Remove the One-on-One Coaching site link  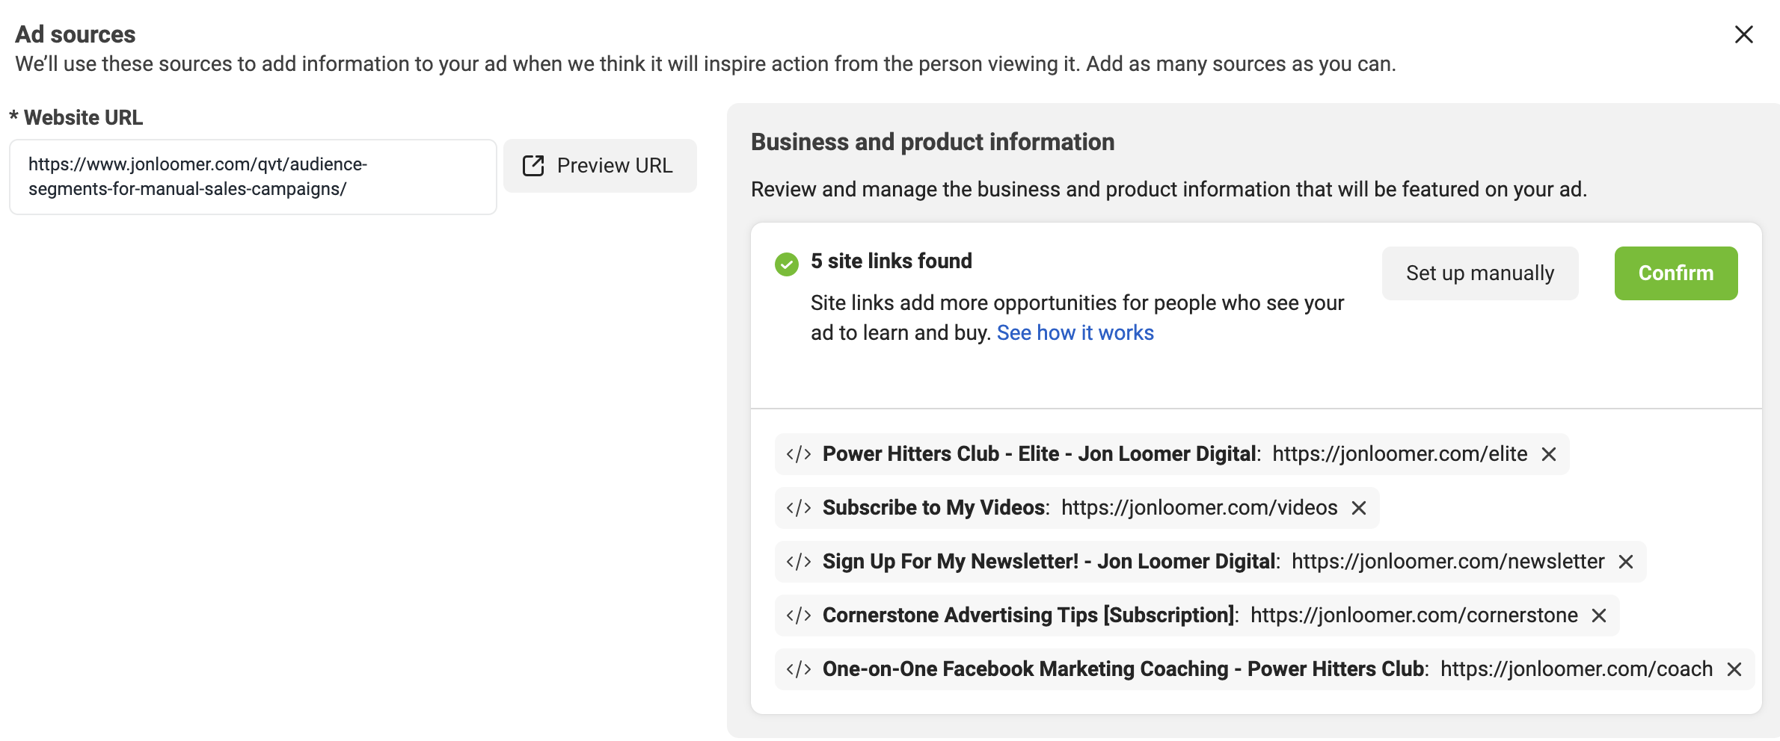coord(1734,669)
